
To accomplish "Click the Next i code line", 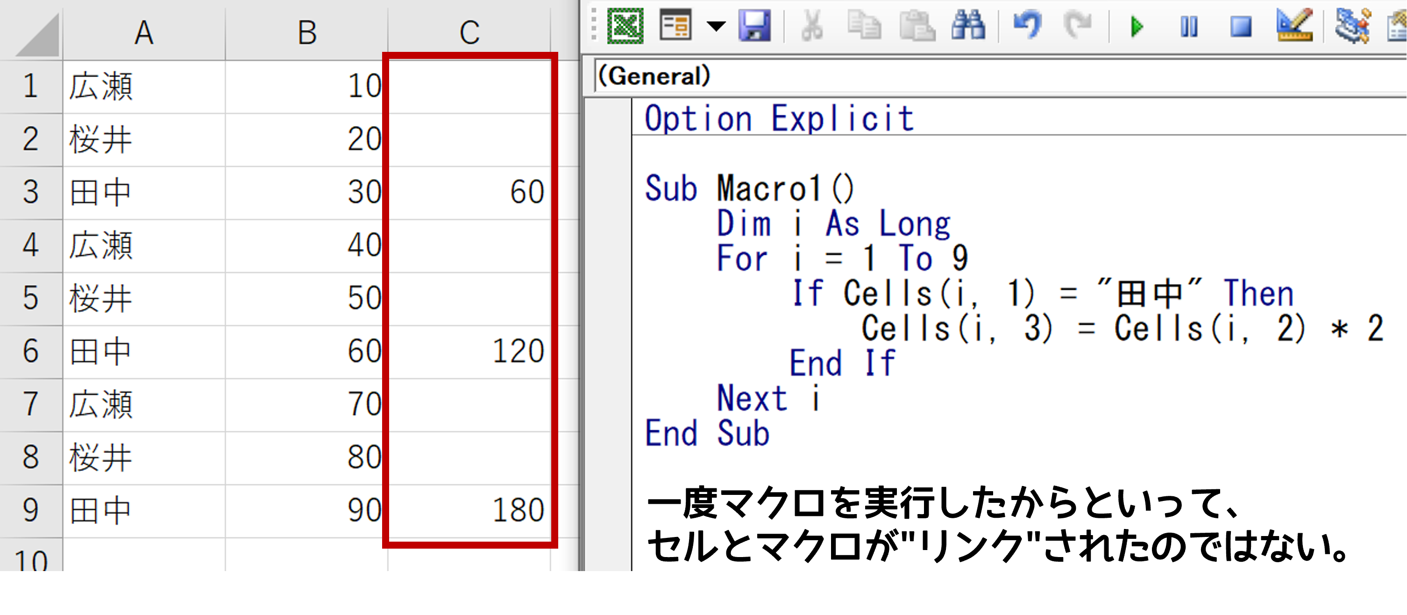I will 768,398.
